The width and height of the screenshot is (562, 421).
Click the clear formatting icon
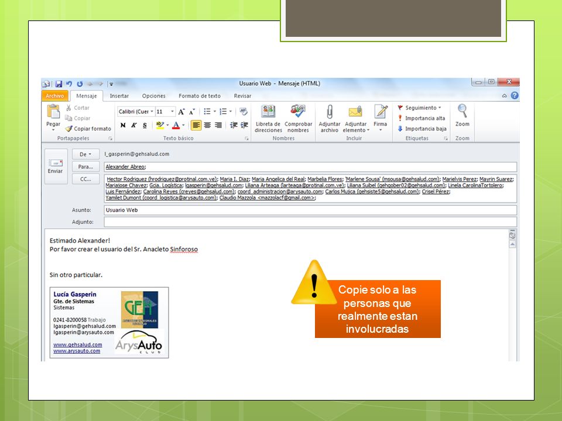click(x=244, y=112)
